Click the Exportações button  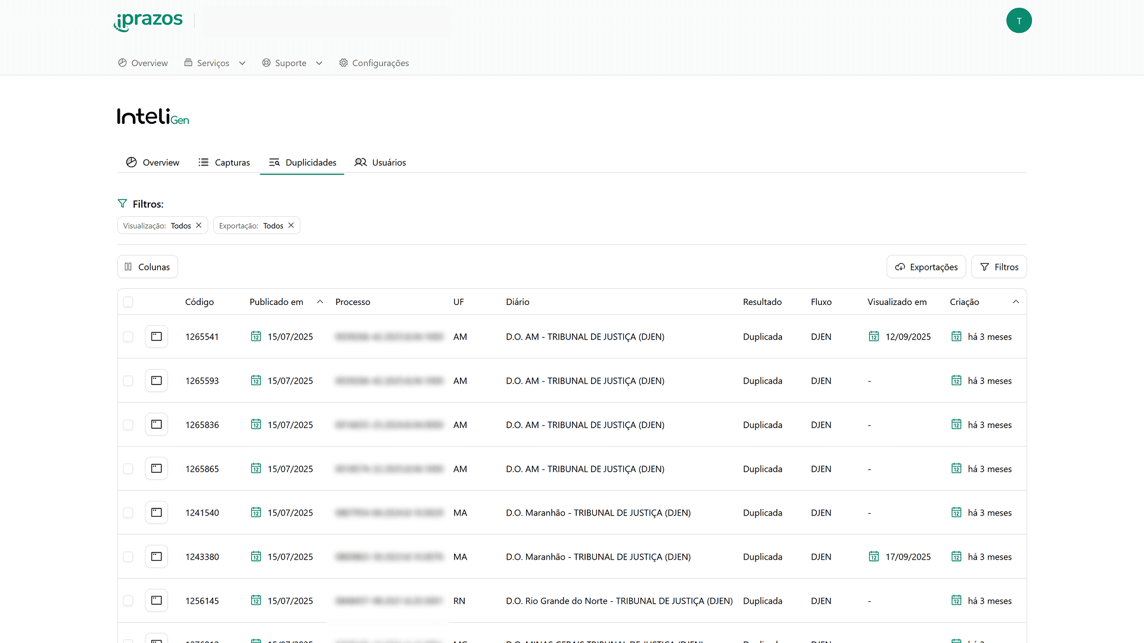coord(926,267)
